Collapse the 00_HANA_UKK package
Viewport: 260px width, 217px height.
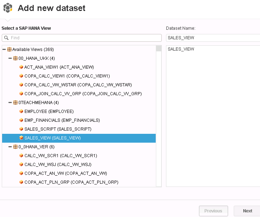[10, 58]
